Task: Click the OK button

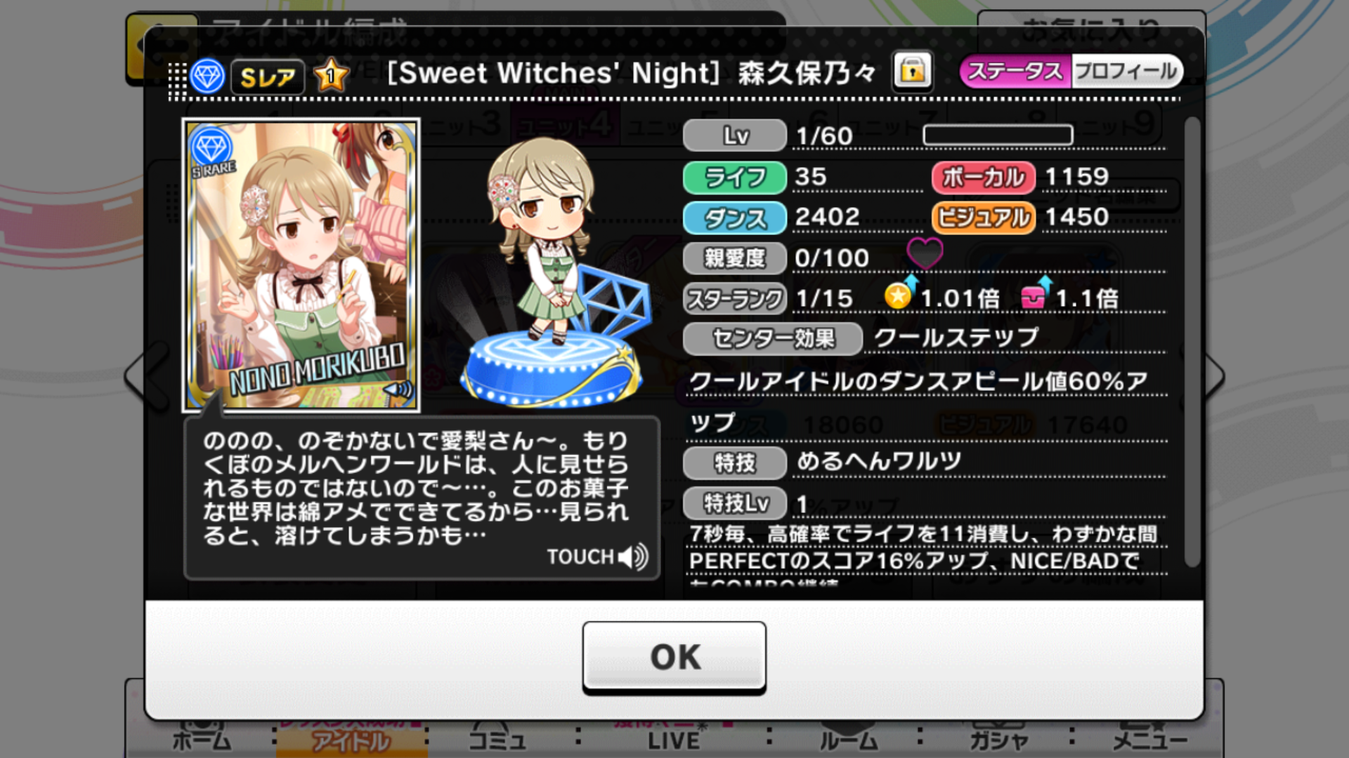Action: click(674, 657)
